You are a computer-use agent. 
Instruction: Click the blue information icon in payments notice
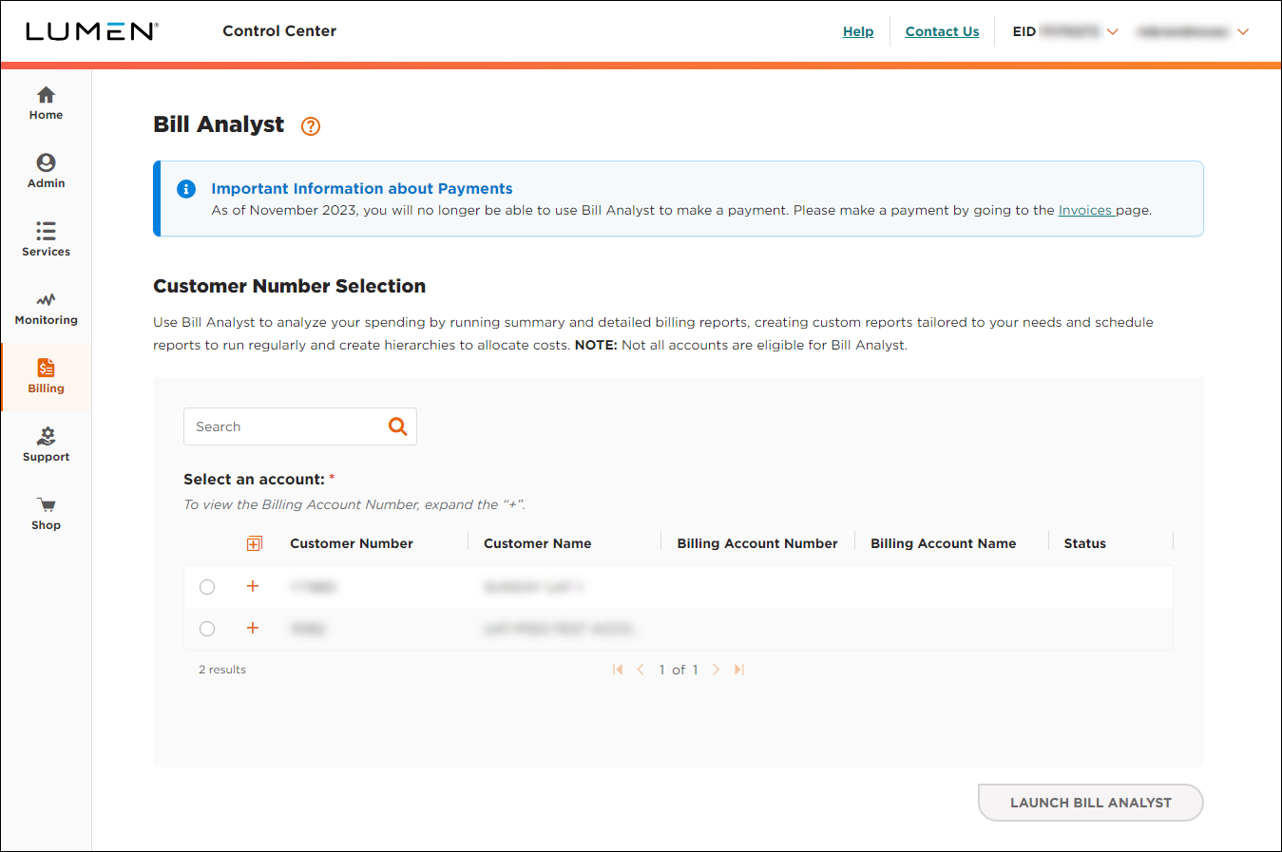186,189
